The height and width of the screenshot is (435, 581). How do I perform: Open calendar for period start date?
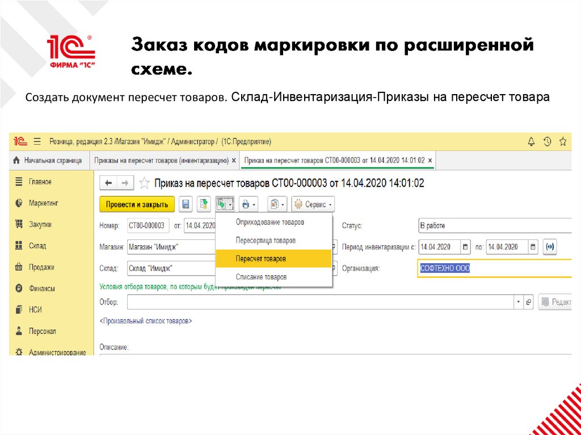(466, 247)
